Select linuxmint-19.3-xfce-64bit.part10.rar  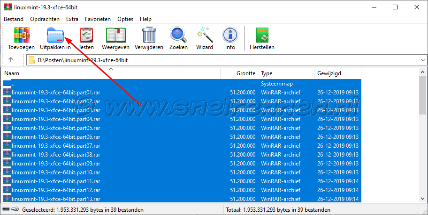tap(182, 172)
